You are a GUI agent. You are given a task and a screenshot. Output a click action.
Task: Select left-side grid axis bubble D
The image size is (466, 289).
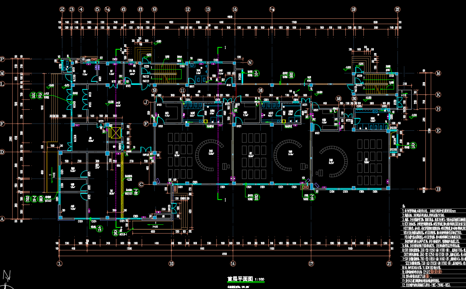(x=2, y=152)
